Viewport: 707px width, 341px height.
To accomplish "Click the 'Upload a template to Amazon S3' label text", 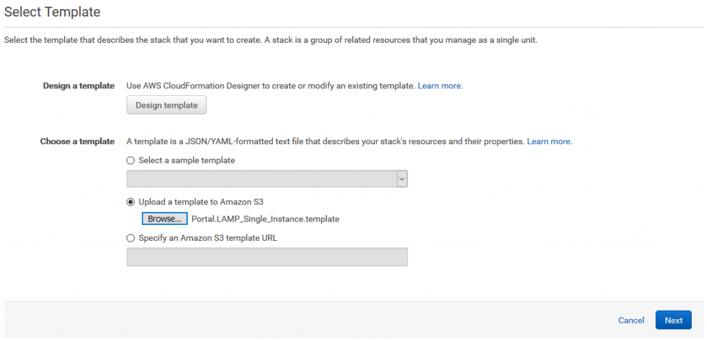I will coord(201,202).
